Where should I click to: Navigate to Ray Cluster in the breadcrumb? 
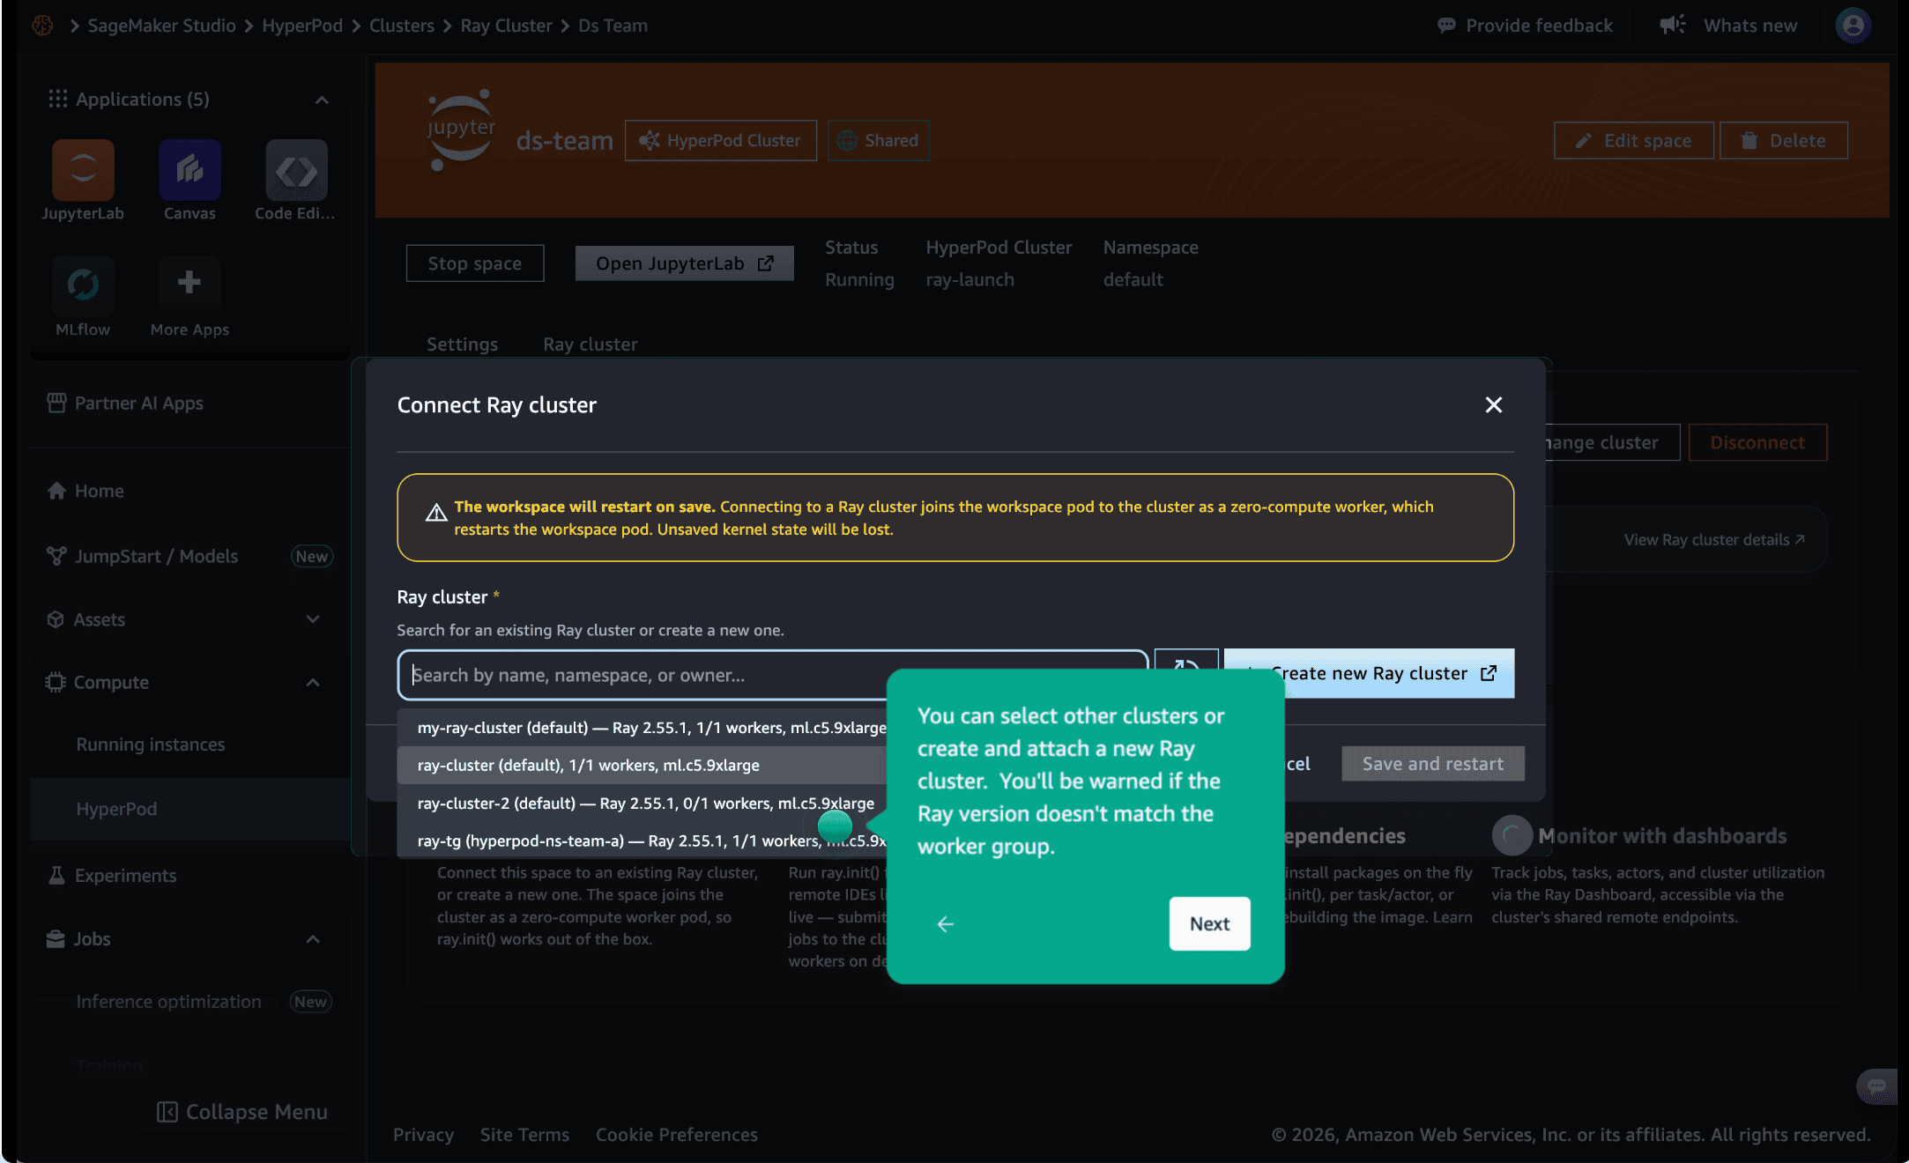[506, 26]
